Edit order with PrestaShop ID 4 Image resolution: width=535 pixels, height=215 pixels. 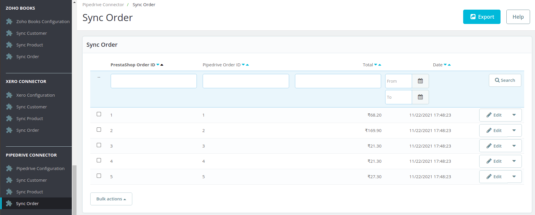[x=494, y=161]
